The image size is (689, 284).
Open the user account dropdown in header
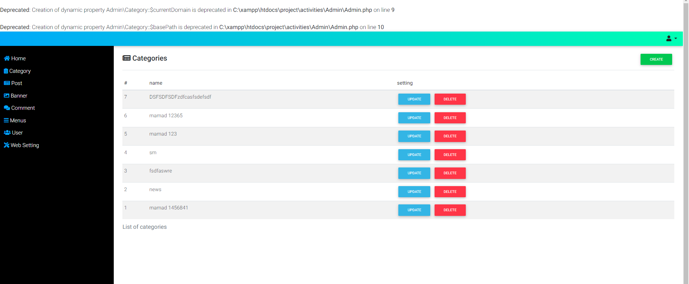[671, 38]
